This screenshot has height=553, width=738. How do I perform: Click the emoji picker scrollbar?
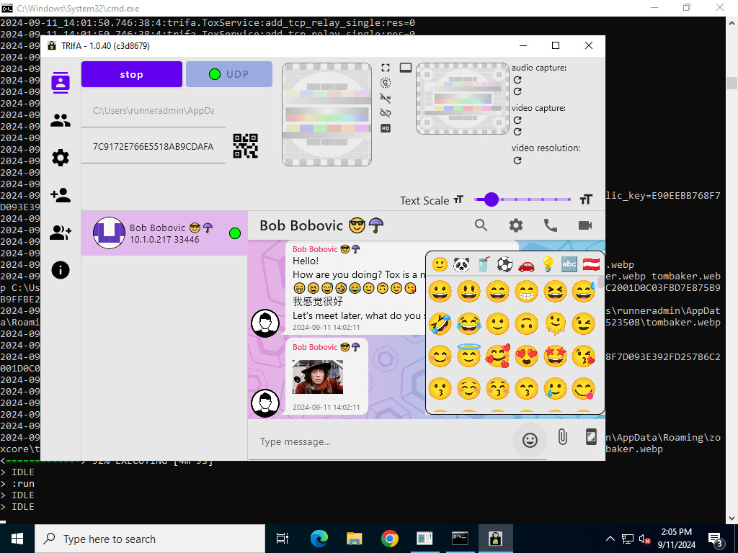click(x=600, y=282)
